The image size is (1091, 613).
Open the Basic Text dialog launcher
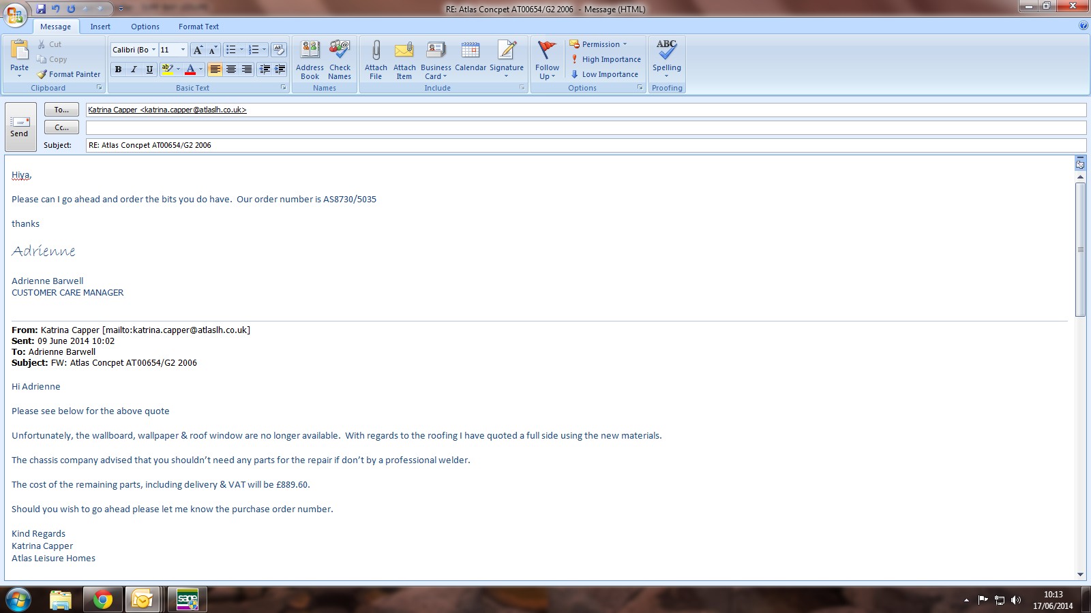tap(284, 88)
